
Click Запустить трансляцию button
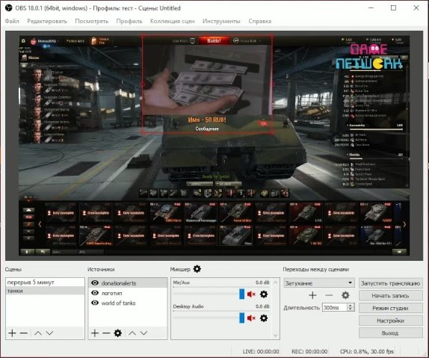390,283
